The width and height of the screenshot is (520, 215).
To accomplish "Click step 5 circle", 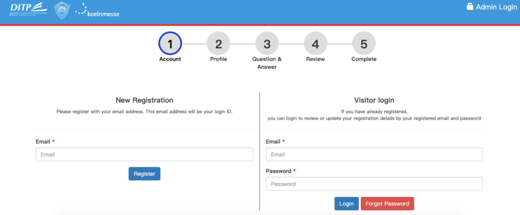I will point(364,44).
